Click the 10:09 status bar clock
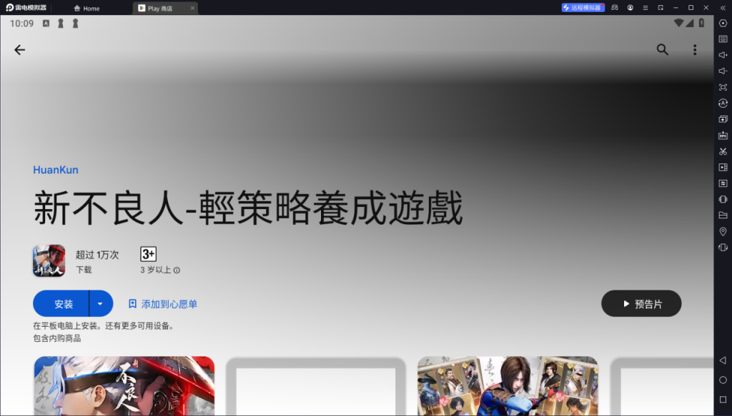This screenshot has width=732, height=416. tap(22, 24)
